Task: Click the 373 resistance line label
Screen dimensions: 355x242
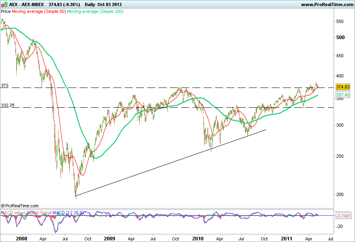Action: 4,86
